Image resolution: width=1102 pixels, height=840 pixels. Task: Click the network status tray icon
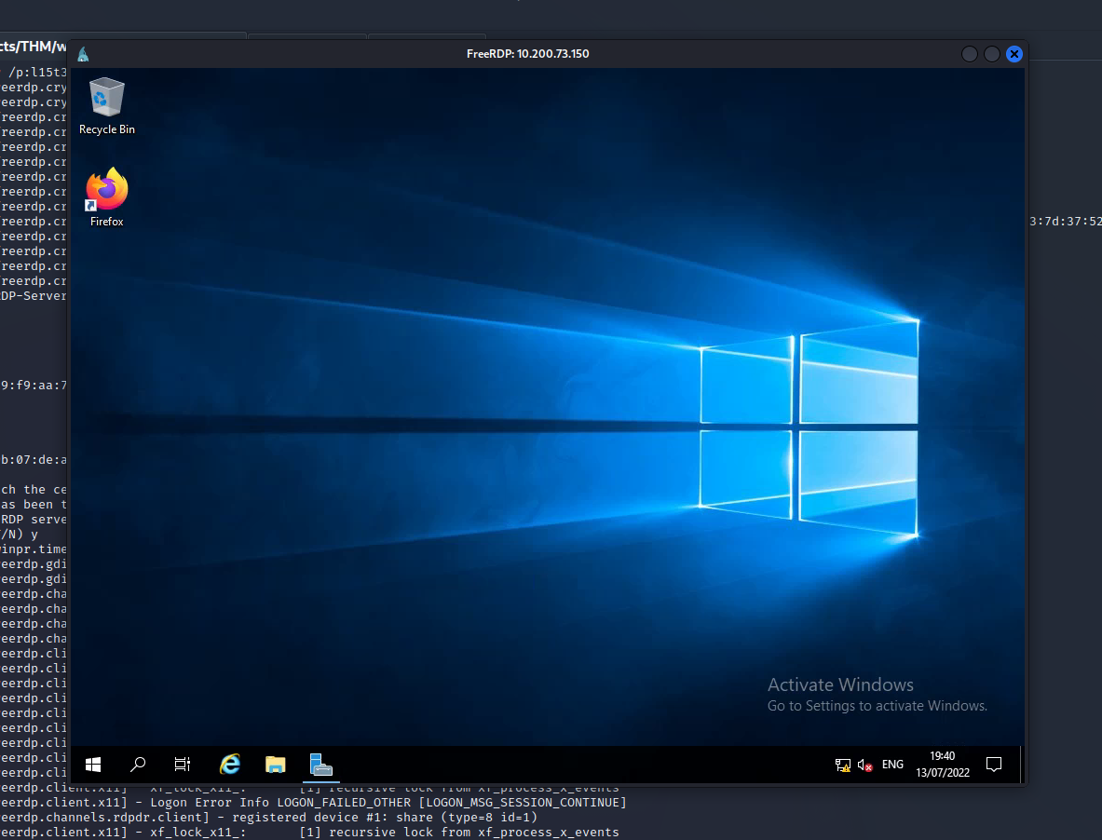click(x=843, y=765)
